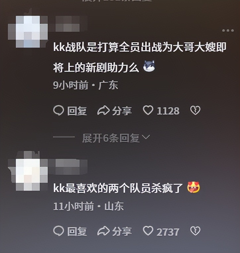Screen dimensions: 240x253
Task: Open the first commenter's blurred avatar
Action: [x=28, y=32]
